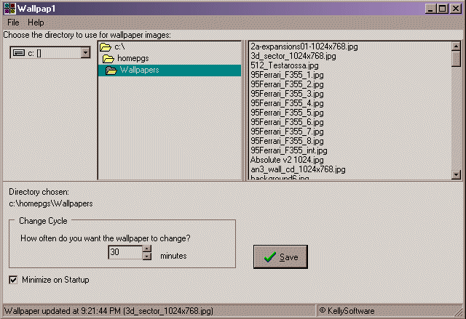
Task: Close the Wallpap1 window
Action: [456, 9]
